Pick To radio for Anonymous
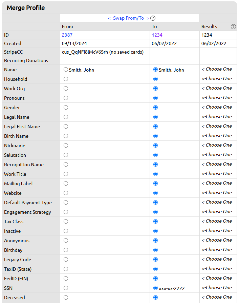The image size is (239, 303). tap(155, 240)
